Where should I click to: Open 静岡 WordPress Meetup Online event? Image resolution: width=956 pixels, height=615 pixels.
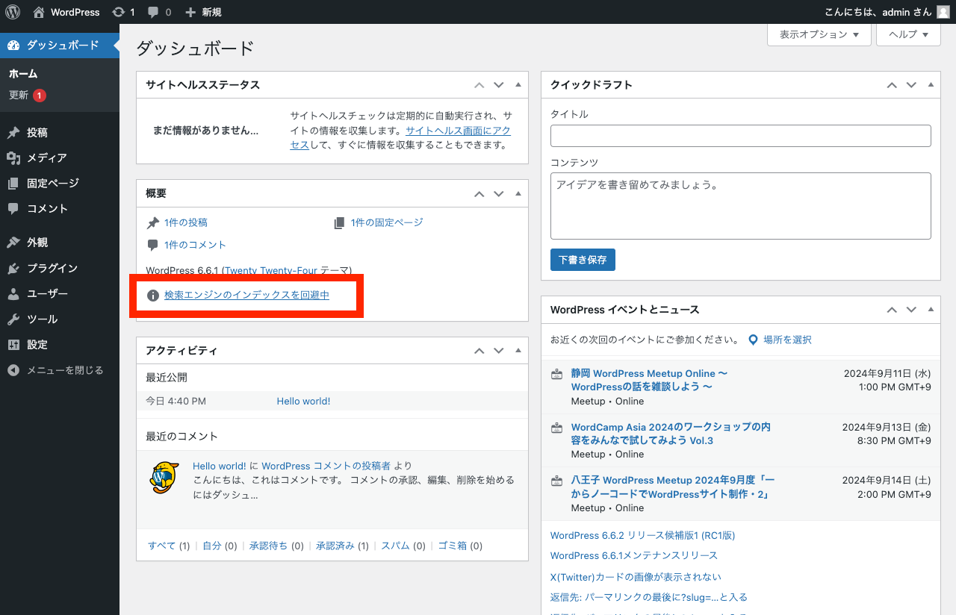[x=649, y=380]
